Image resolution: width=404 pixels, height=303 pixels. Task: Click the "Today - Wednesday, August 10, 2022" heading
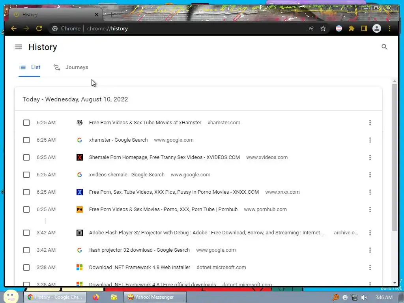(75, 99)
